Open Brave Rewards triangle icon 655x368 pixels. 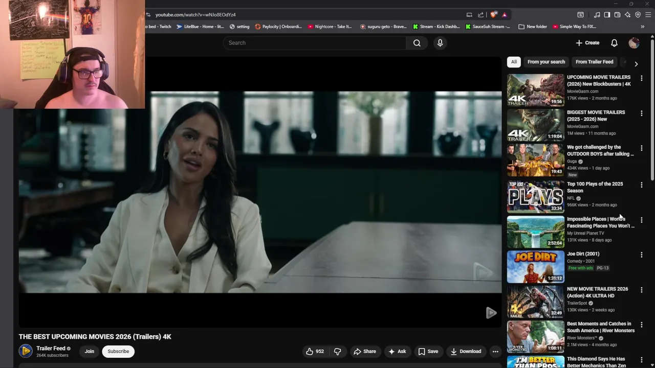pyautogui.click(x=504, y=15)
